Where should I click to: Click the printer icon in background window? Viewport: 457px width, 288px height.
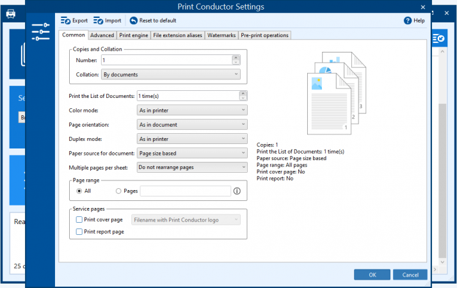(x=11, y=13)
